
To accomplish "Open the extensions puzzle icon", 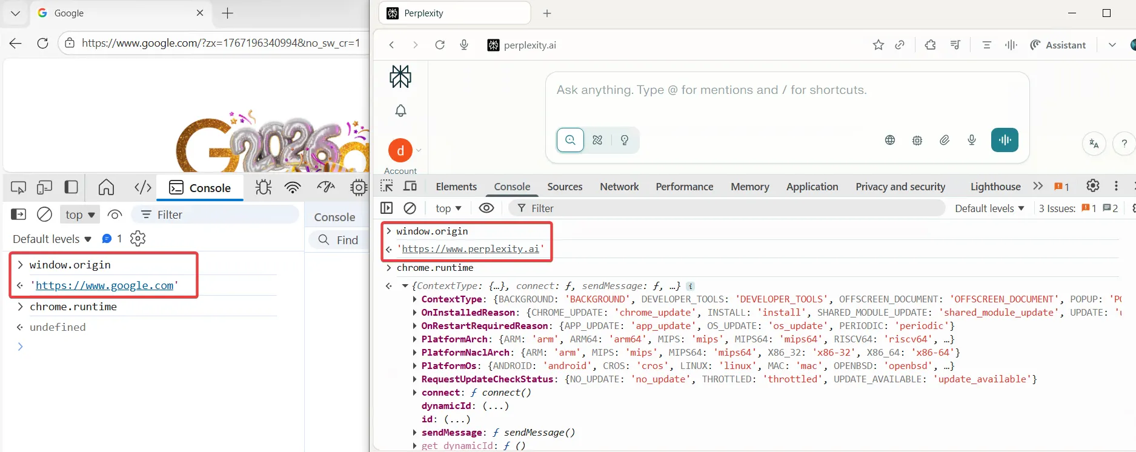I will [931, 45].
